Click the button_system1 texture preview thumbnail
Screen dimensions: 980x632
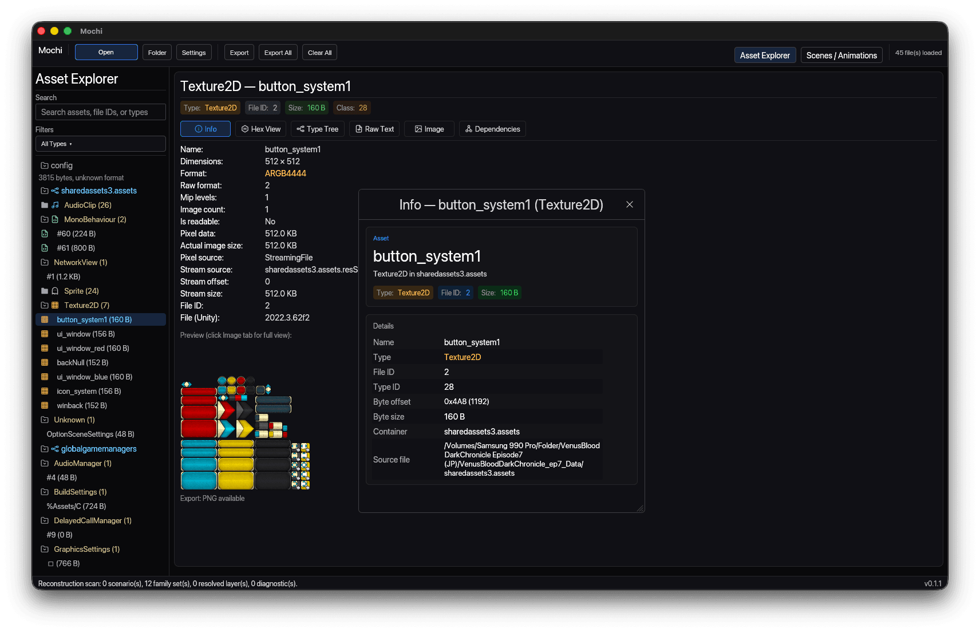point(245,433)
